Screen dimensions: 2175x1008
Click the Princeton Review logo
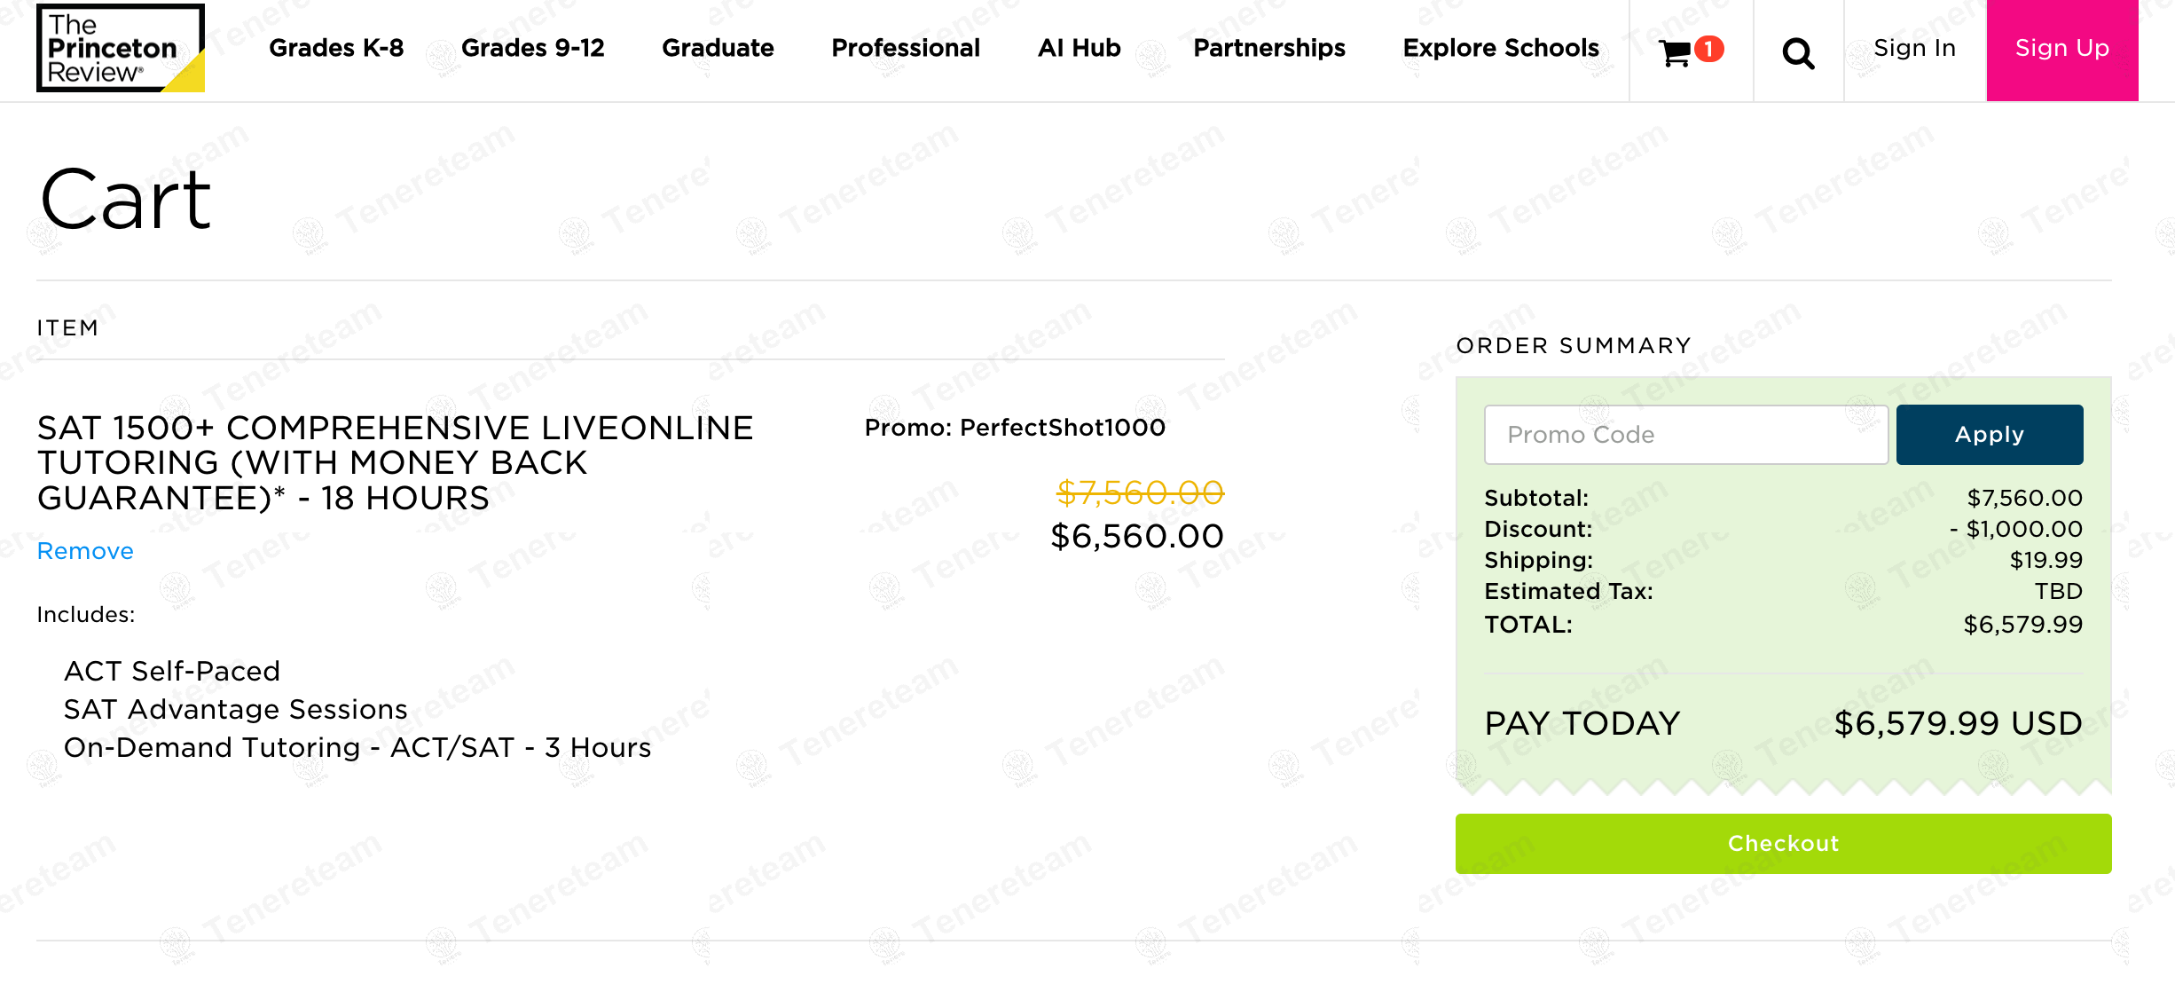[x=120, y=49]
